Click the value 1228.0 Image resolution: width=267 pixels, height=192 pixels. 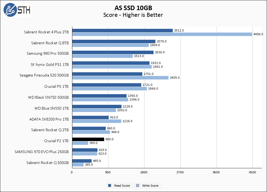128,106
